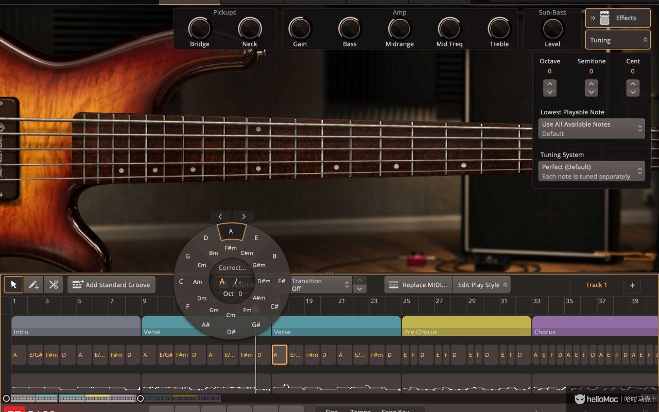
Task: Increase Cent with up arrow
Action: click(x=633, y=84)
